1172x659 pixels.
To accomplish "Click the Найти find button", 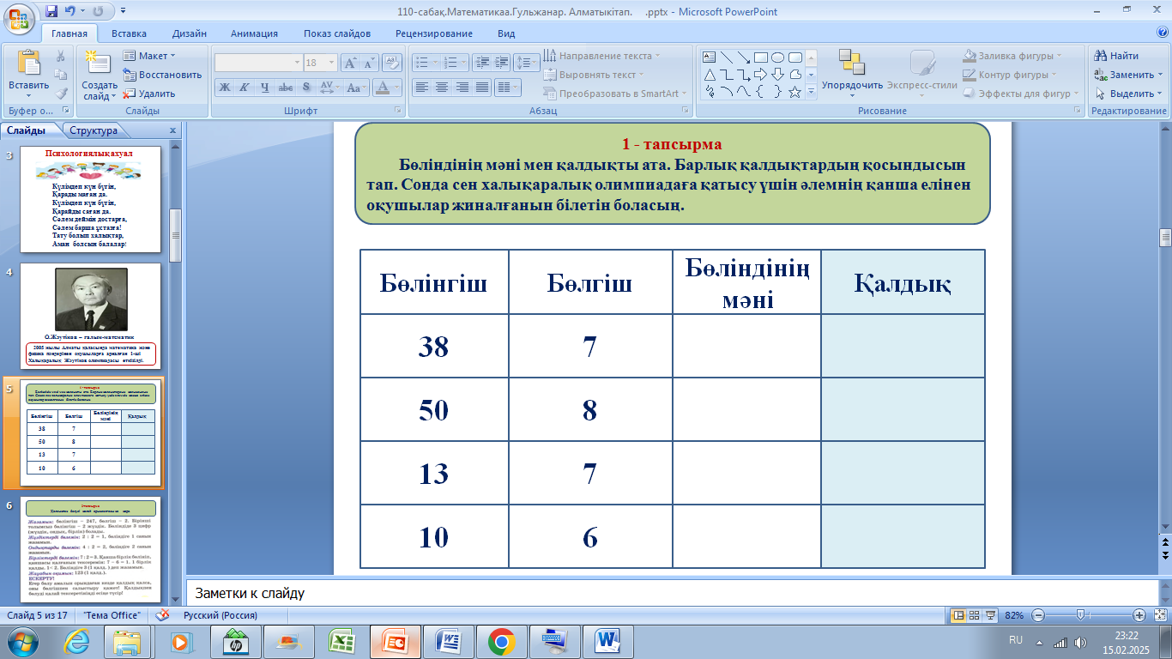I will pyautogui.click(x=1116, y=56).
